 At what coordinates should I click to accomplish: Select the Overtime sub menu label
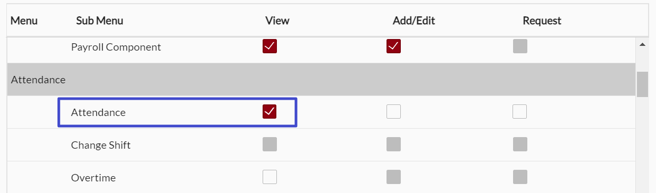pos(93,178)
